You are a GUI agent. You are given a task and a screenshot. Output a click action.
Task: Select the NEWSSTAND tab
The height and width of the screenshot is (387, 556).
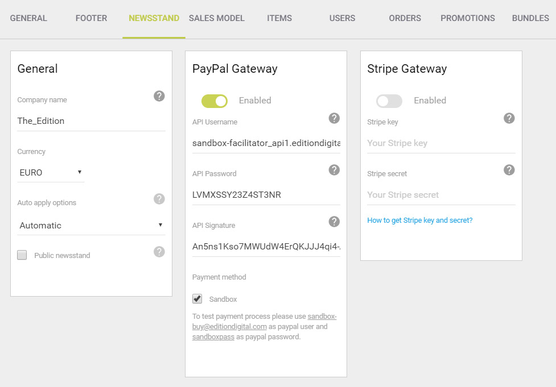[x=154, y=18]
